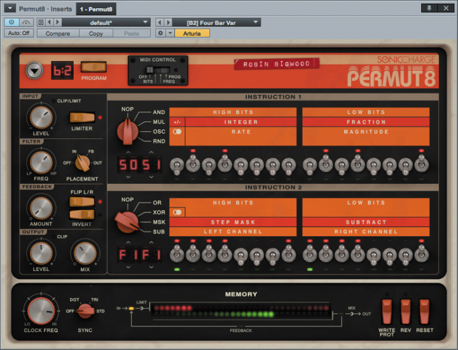The width and height of the screenshot is (458, 350).
Task: Open the round Permut8 menu arrow button
Action: tap(34, 71)
